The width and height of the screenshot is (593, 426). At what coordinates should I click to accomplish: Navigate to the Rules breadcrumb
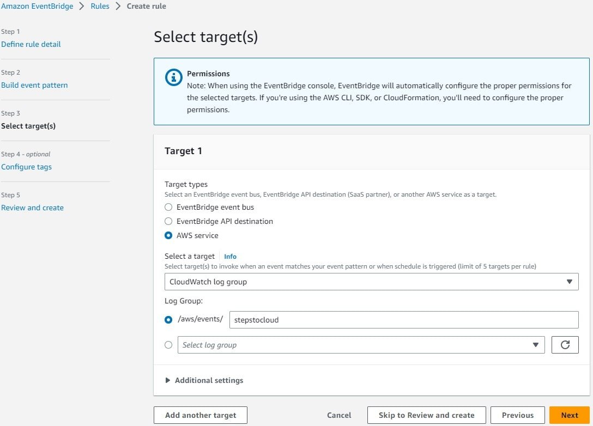100,7
